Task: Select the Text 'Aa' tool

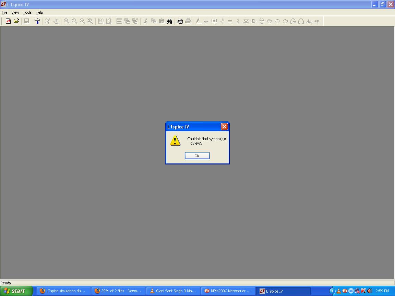Action: (x=309, y=21)
